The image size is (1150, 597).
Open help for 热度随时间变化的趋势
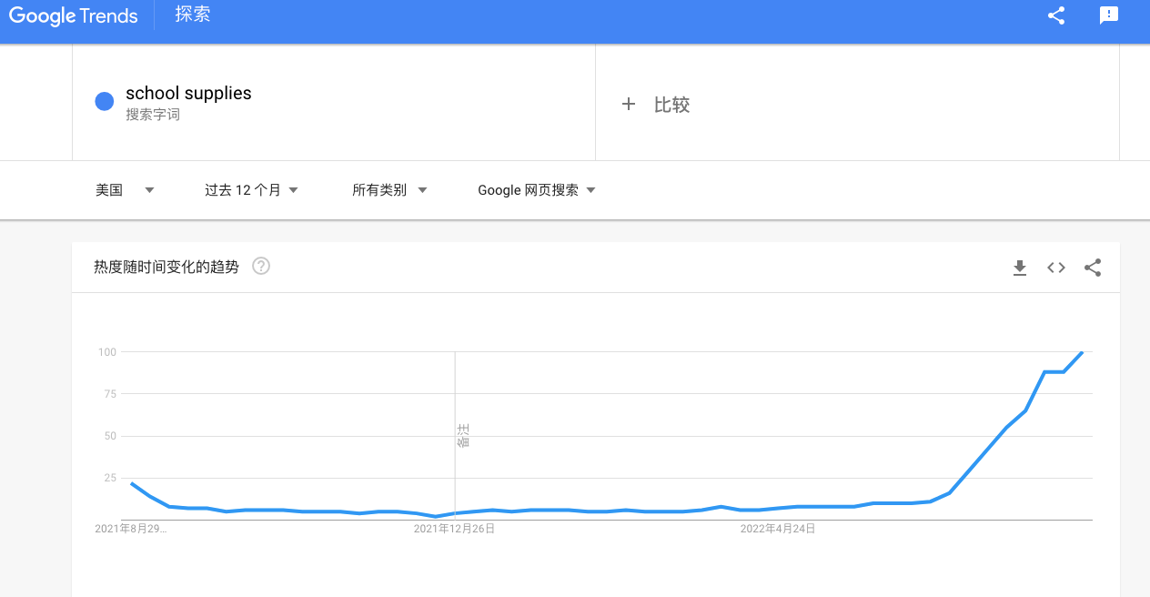click(x=260, y=266)
